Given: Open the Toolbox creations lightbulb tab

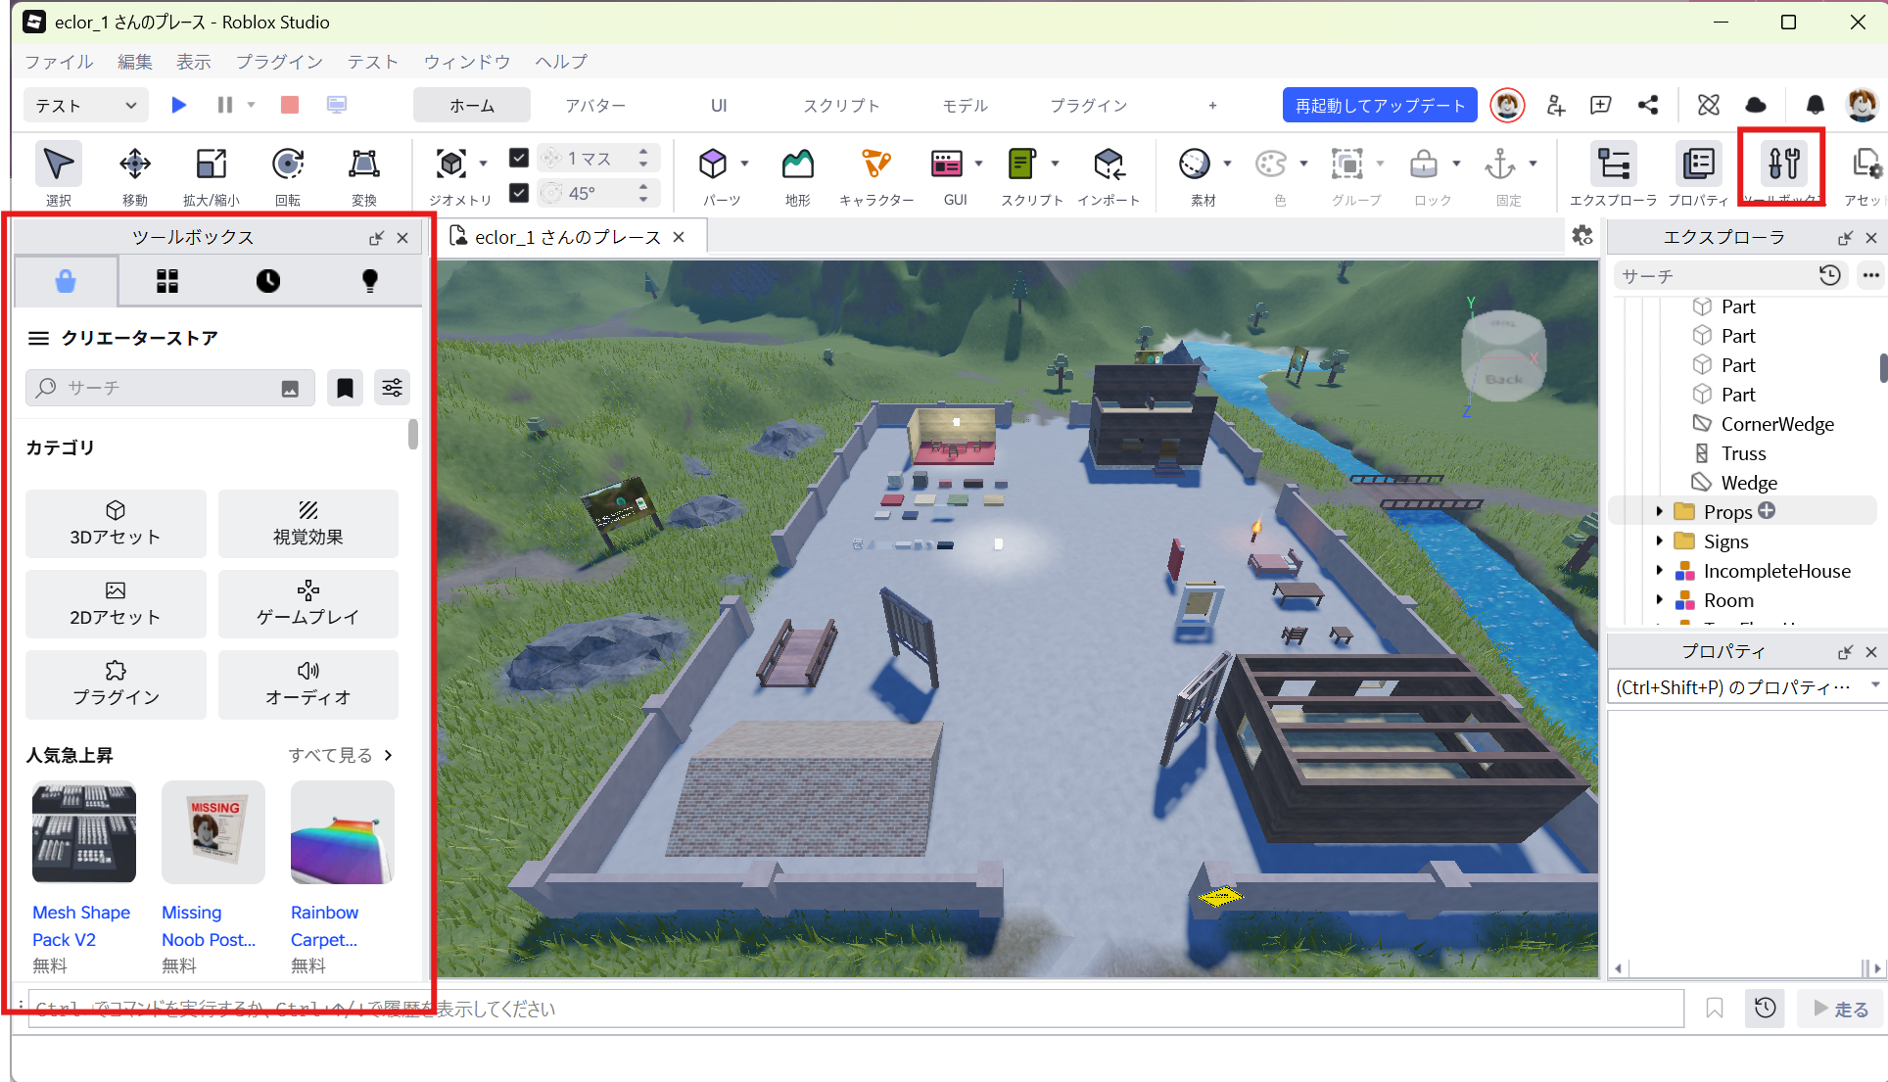Looking at the screenshot, I should point(370,282).
